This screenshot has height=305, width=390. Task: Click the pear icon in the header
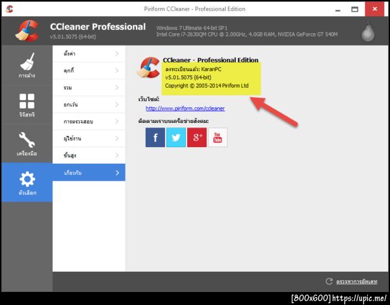(x=368, y=31)
